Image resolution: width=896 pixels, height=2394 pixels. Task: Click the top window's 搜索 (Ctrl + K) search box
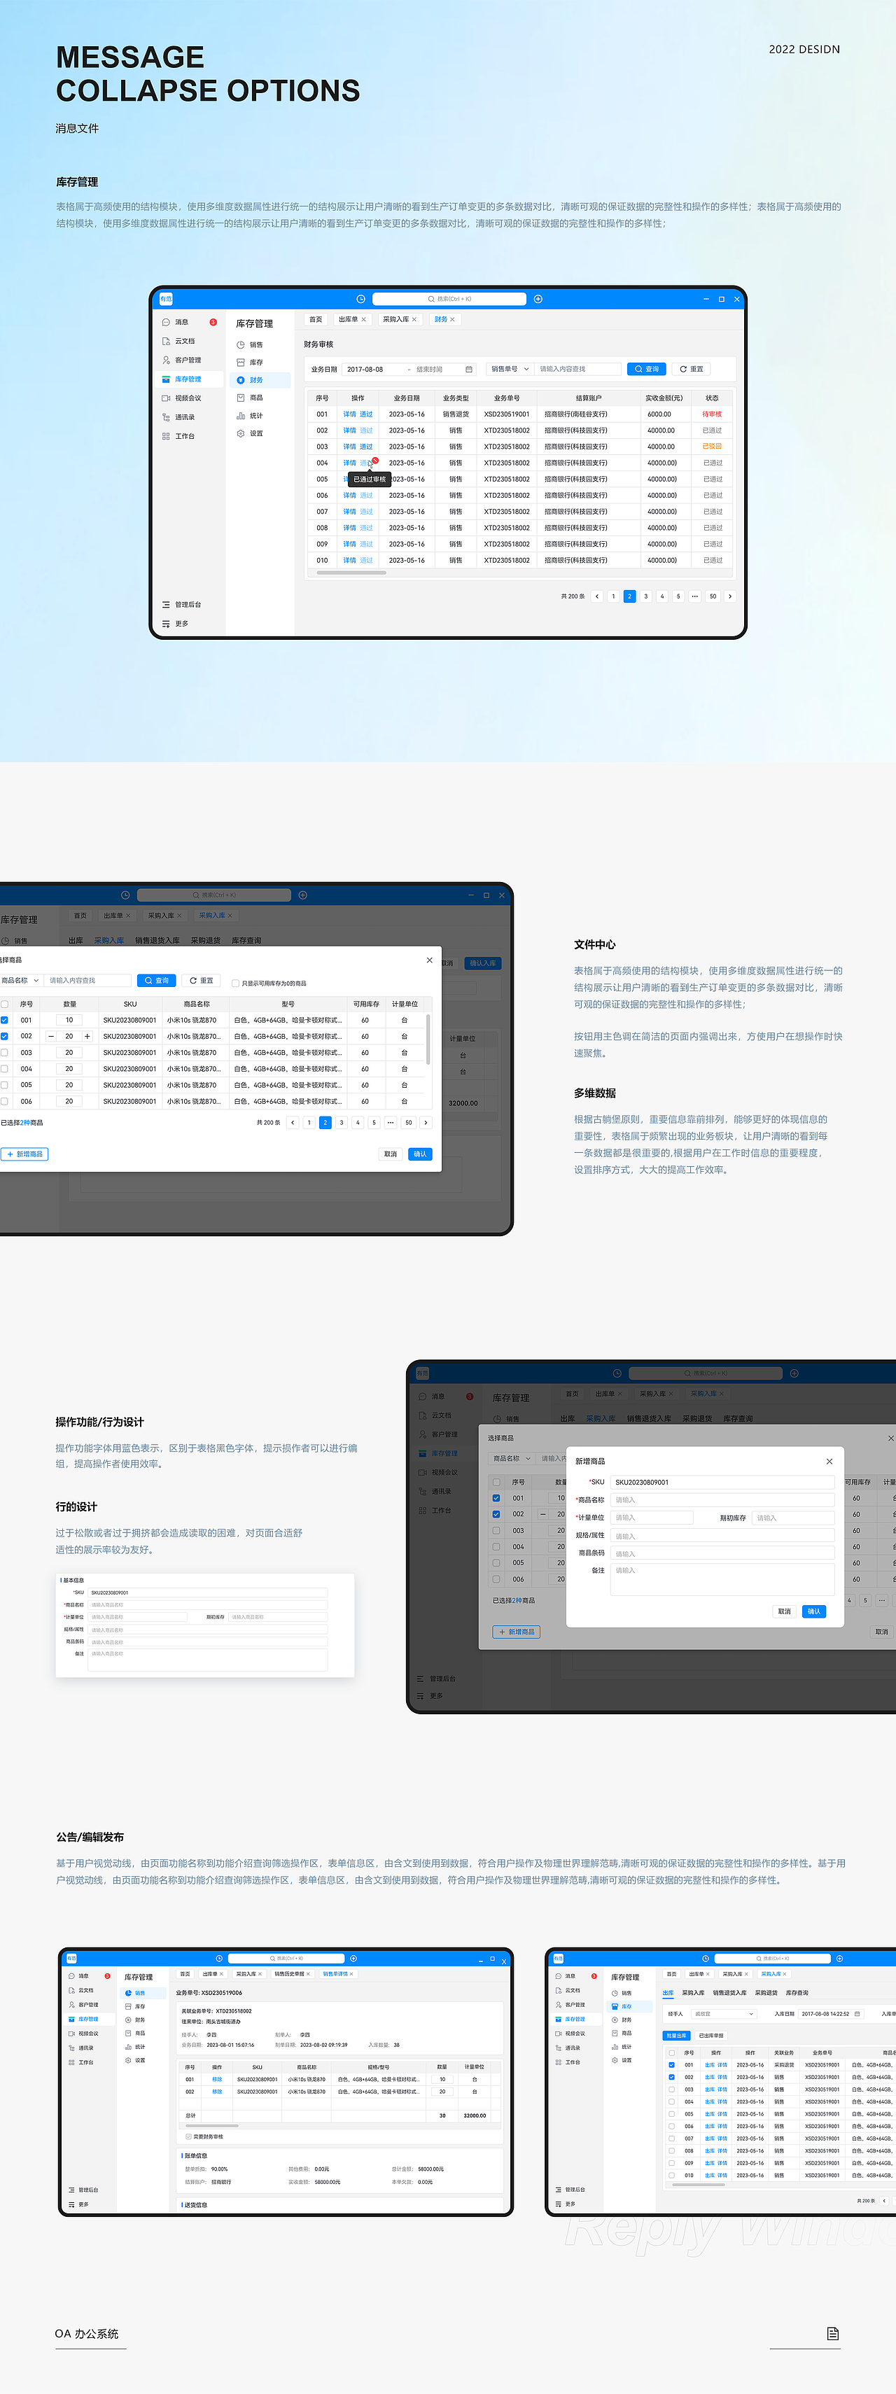[449, 300]
